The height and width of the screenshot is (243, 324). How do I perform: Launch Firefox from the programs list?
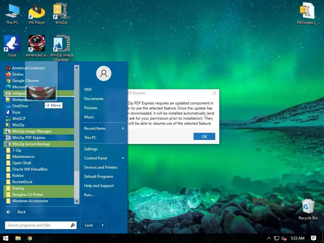coord(39,74)
